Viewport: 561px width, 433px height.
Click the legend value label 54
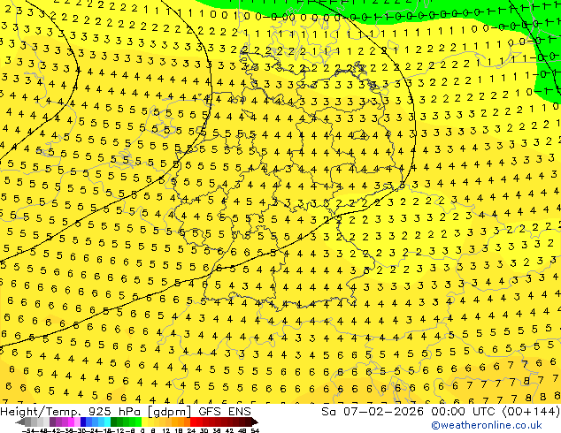[255, 430]
